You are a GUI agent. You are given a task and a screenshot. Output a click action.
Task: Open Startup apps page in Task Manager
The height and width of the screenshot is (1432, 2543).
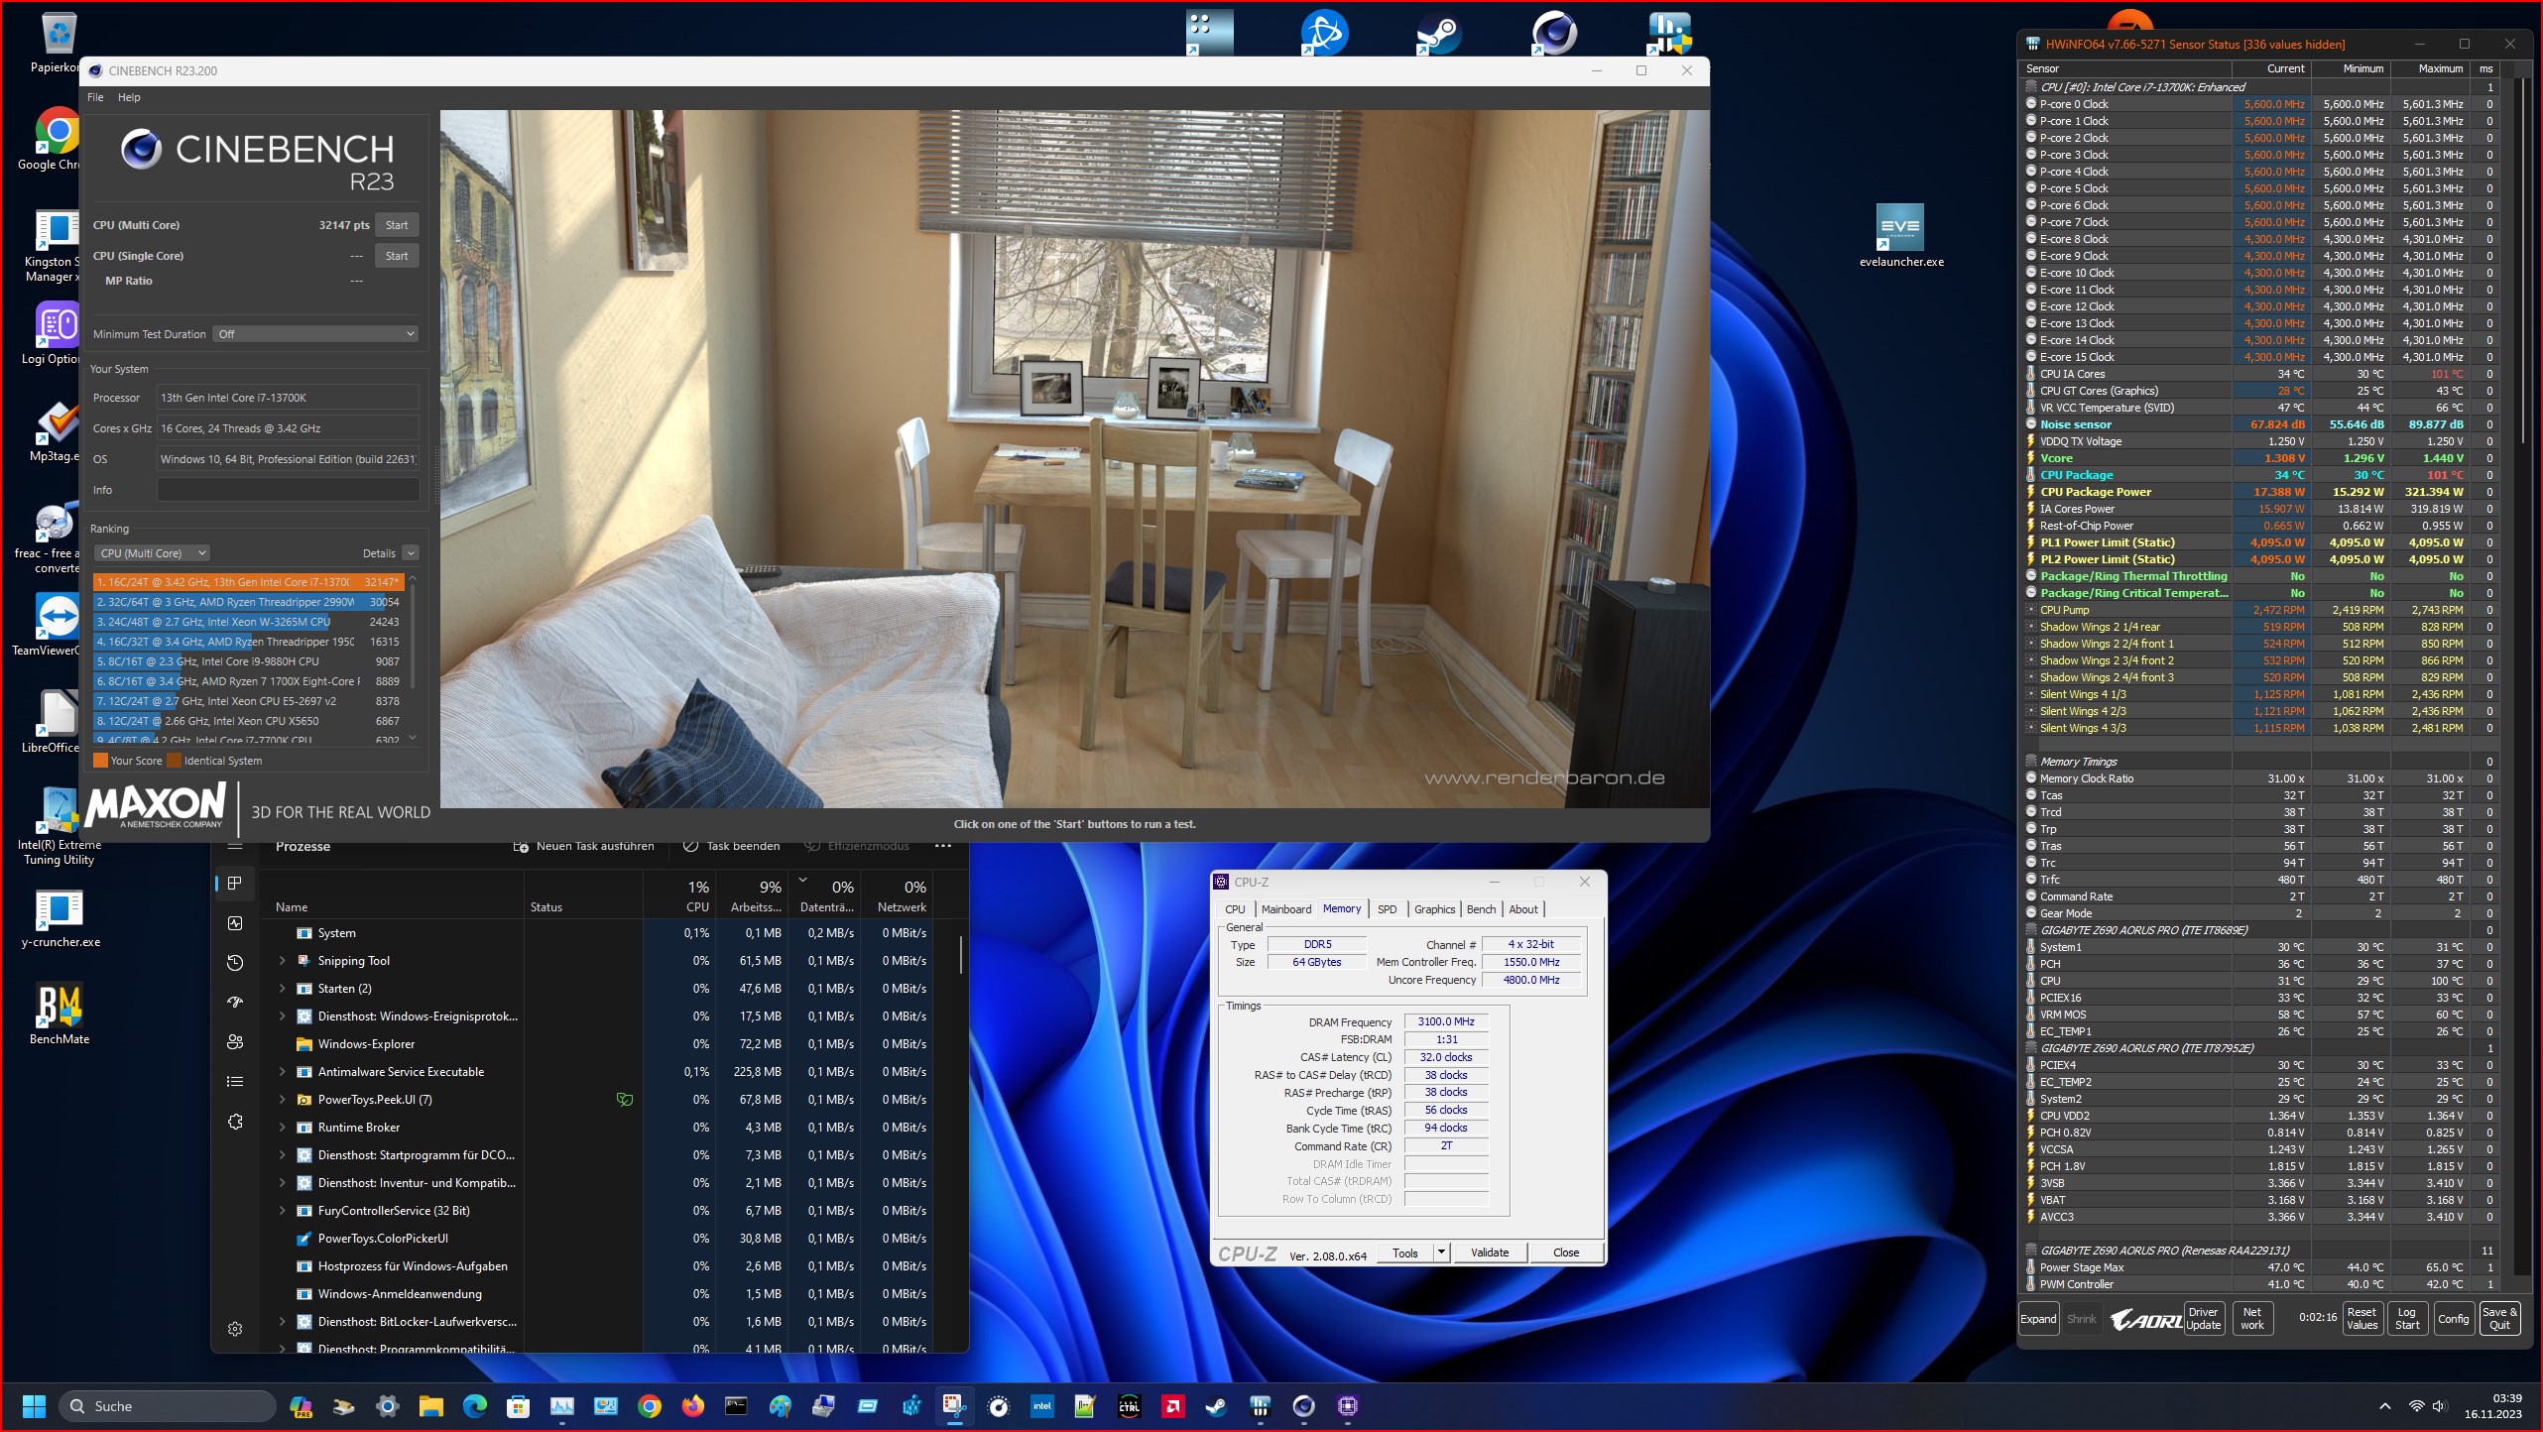(x=235, y=1002)
